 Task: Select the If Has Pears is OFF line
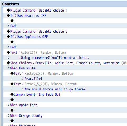(x=65, y=16)
